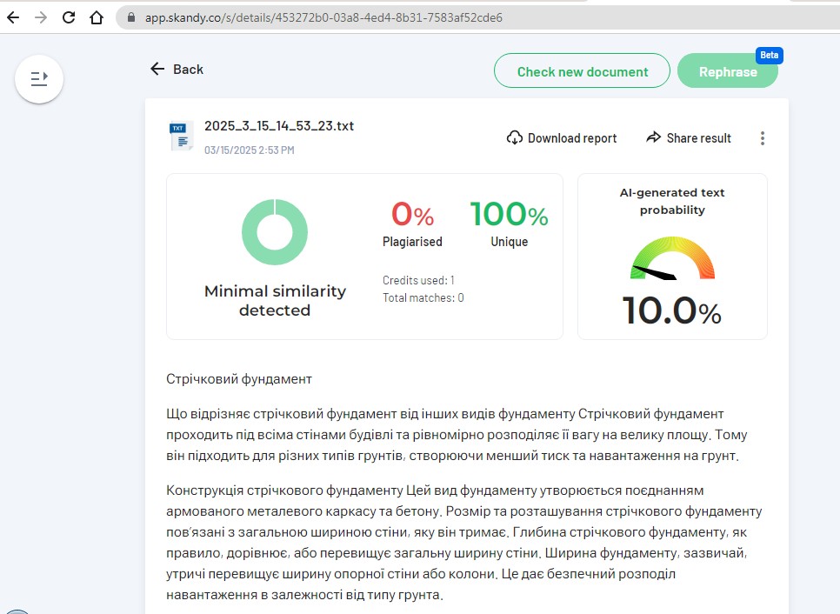This screenshot has width=840, height=614.
Task: Reload the current page
Action: [x=69, y=17]
